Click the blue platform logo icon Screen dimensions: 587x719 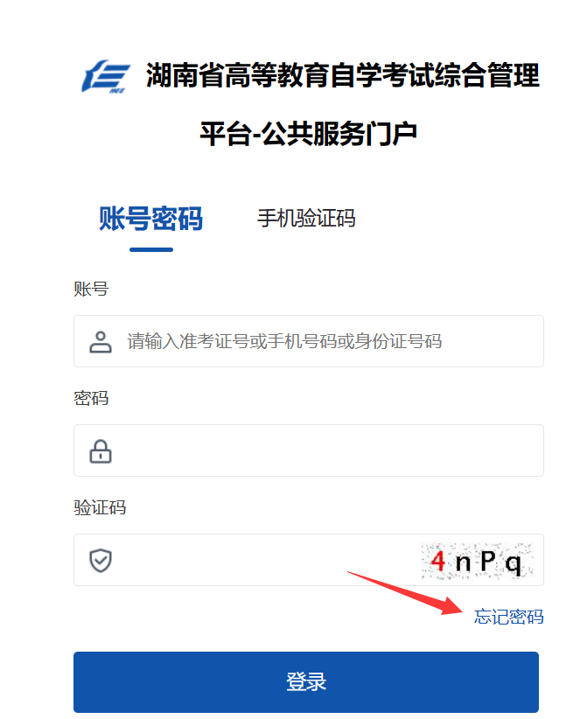coord(106,76)
